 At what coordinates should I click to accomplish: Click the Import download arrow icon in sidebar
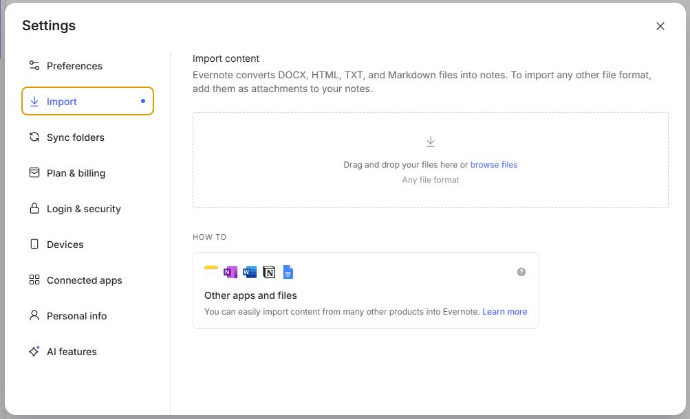[34, 102]
